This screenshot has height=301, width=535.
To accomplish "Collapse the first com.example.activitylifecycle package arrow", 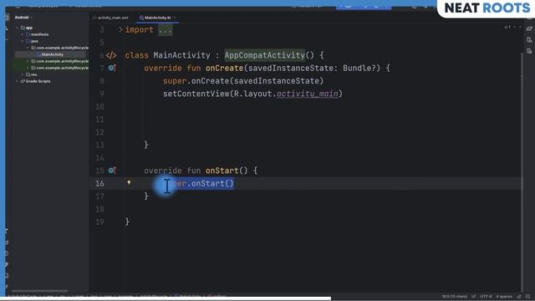I will pos(28,48).
